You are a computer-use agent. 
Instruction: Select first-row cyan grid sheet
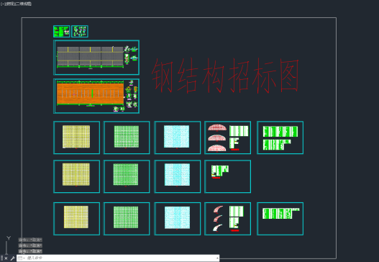pyautogui.click(x=178, y=137)
